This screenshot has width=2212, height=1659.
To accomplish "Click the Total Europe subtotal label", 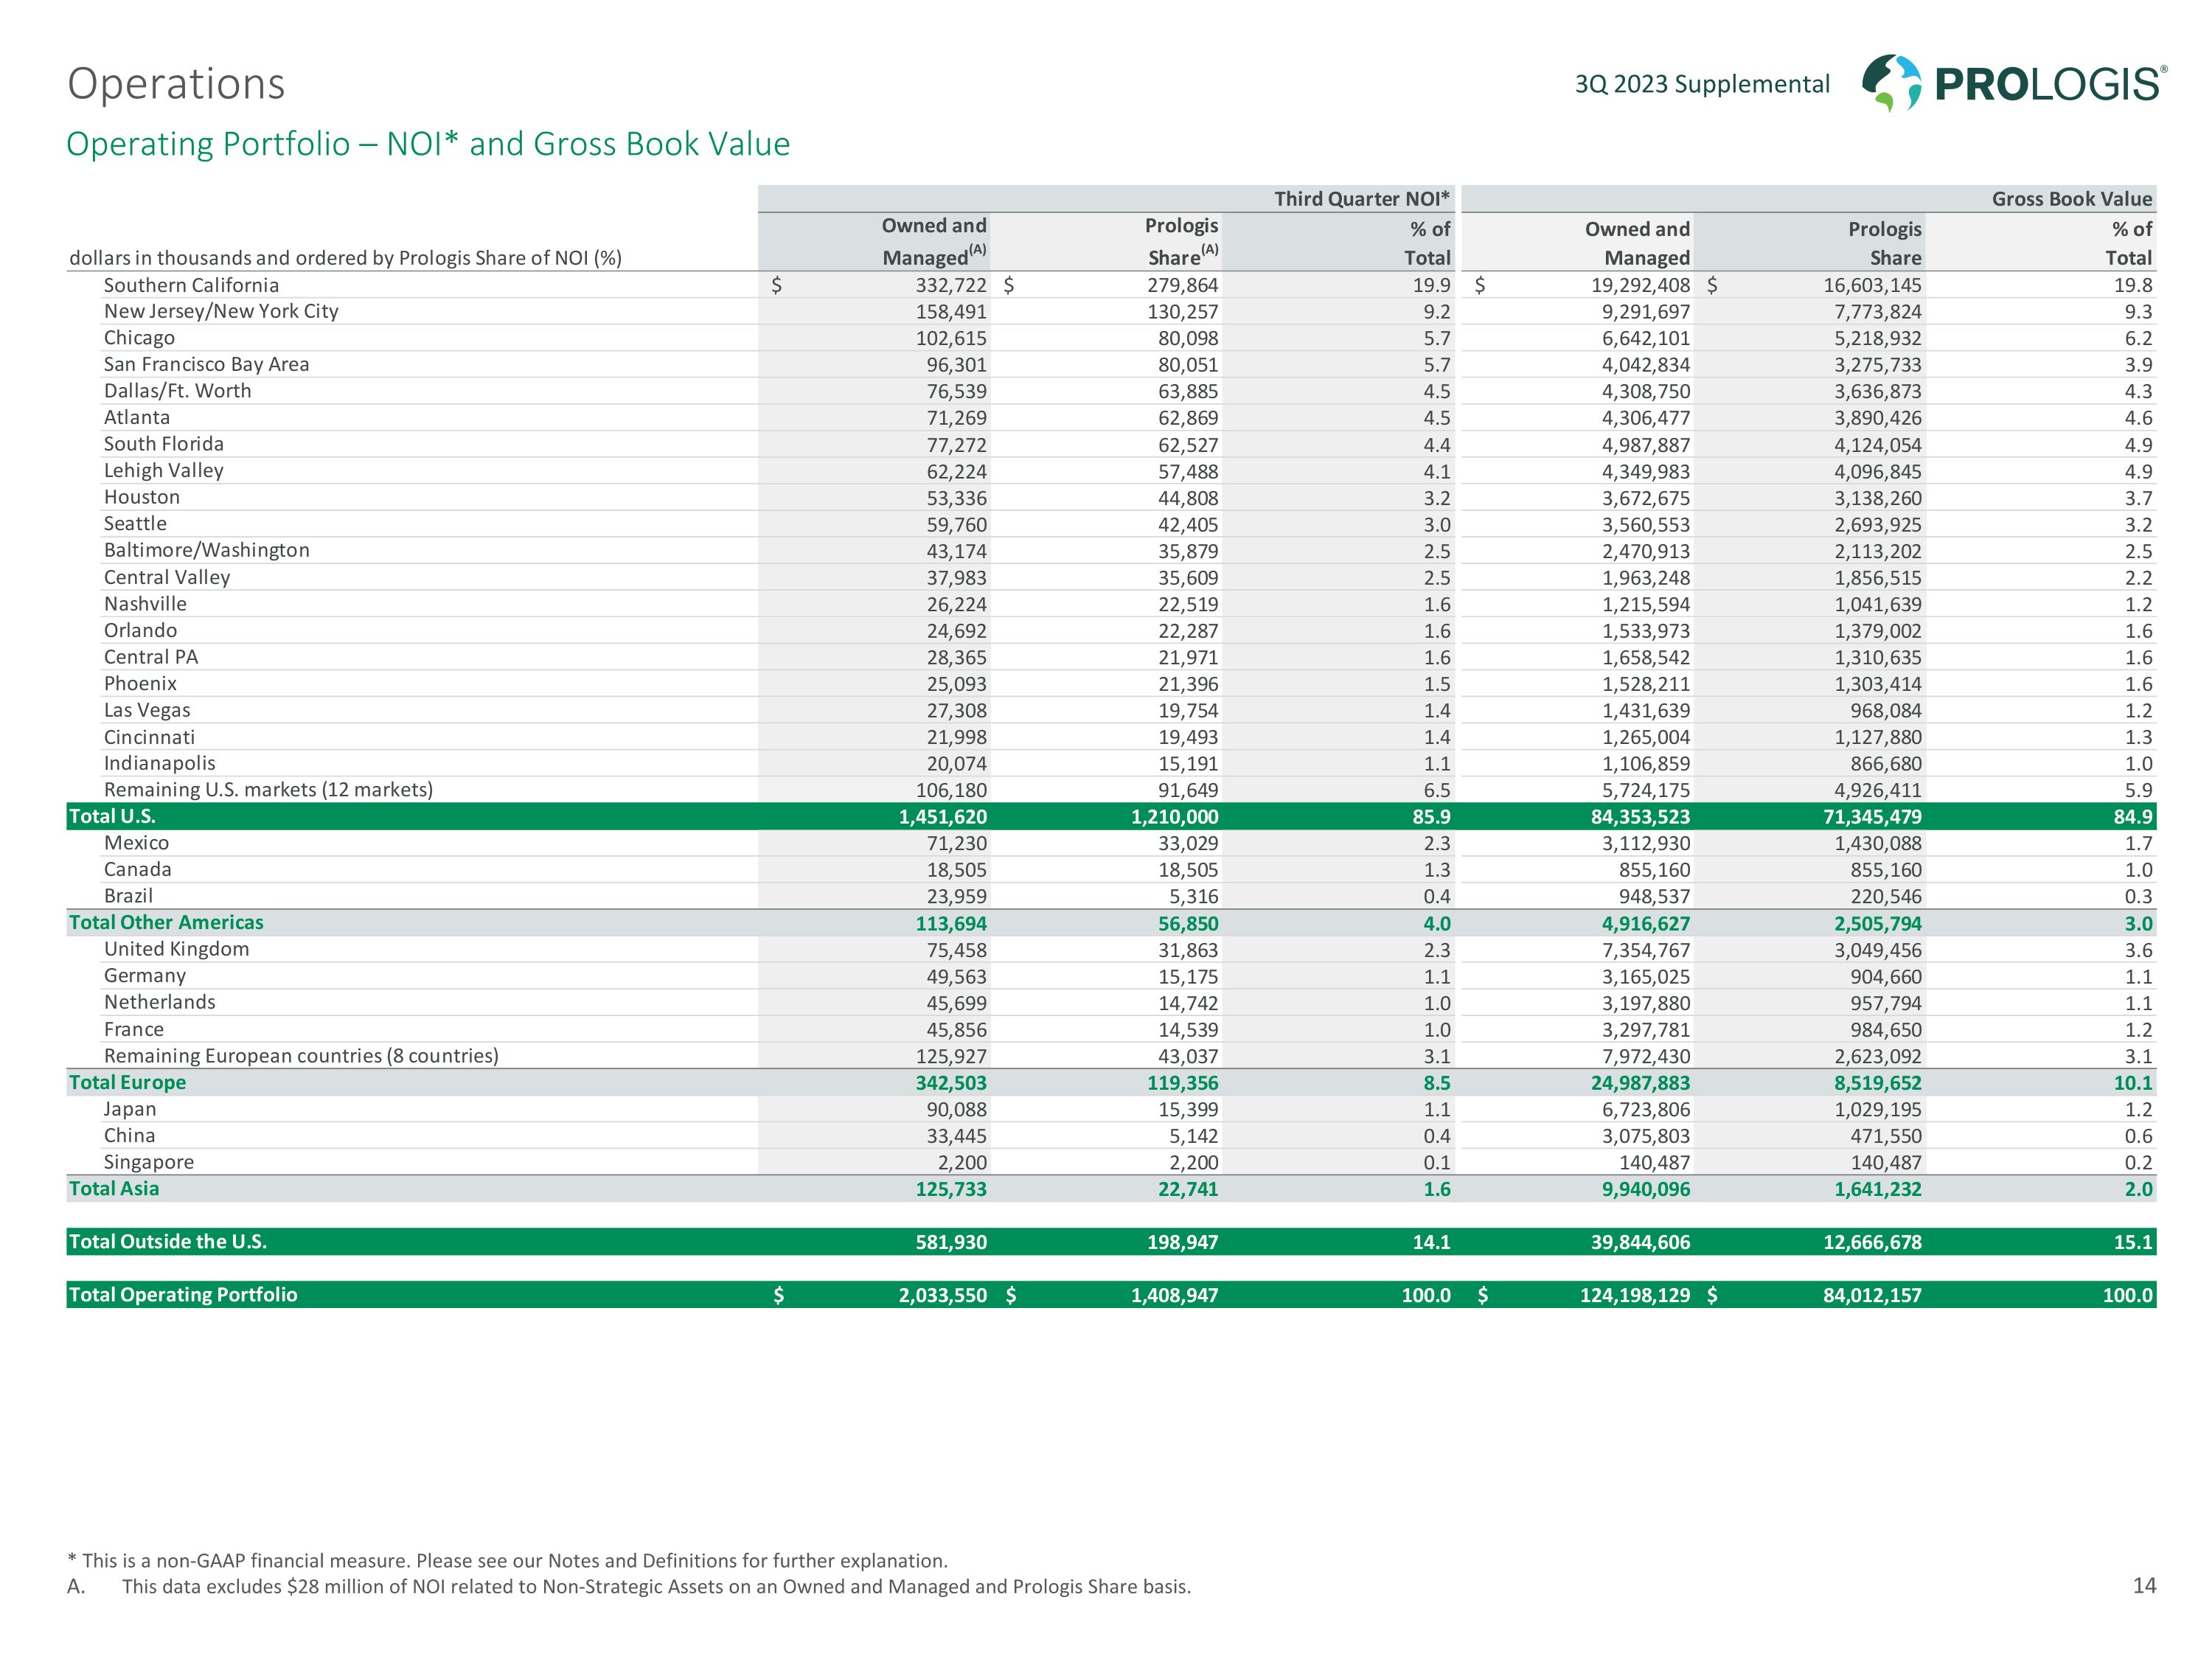I will click(x=127, y=1082).
